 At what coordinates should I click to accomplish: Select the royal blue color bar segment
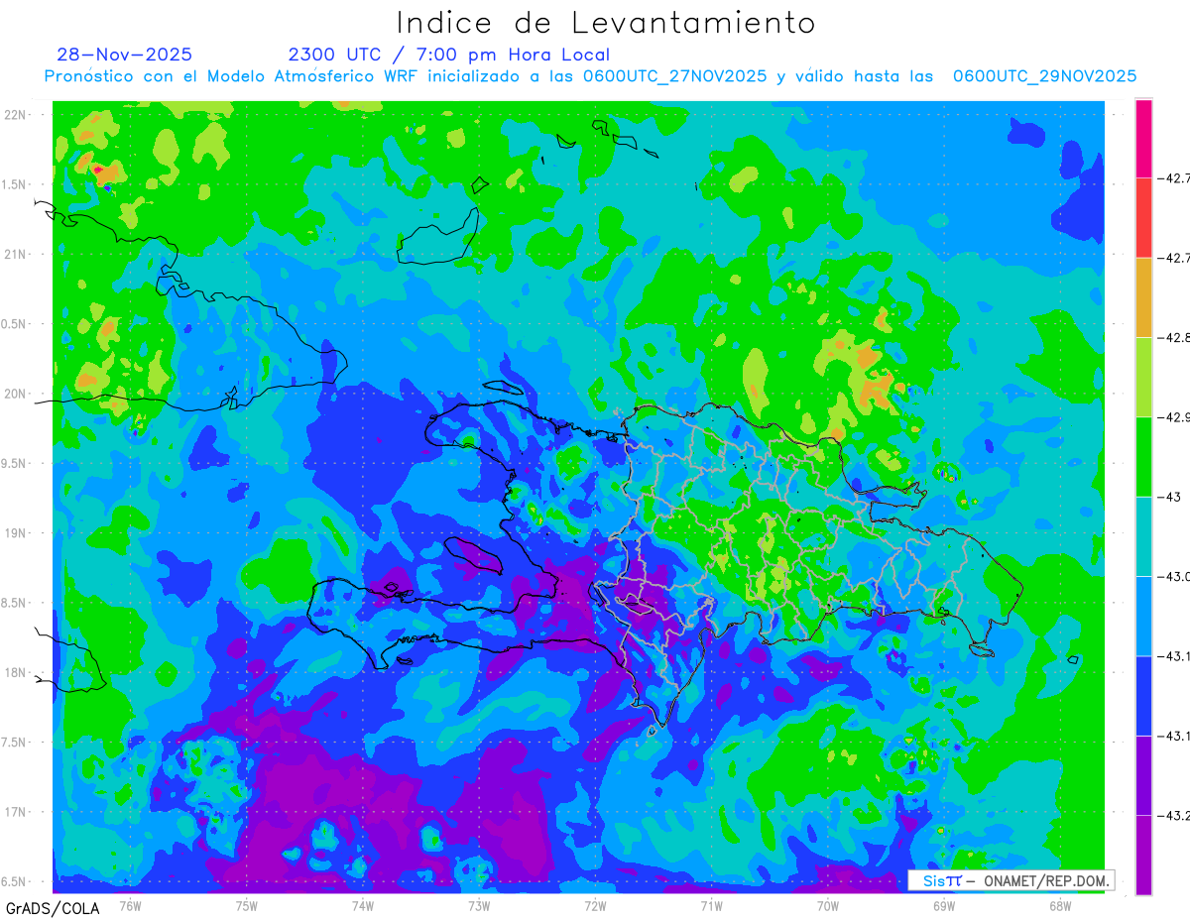click(x=1143, y=695)
